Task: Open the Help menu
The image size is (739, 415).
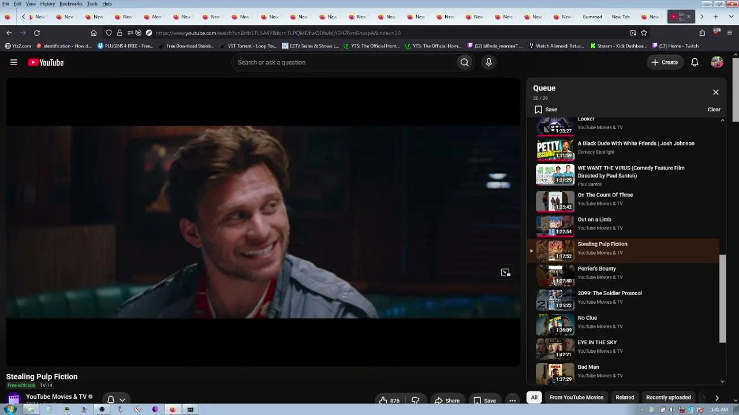Action: tap(107, 4)
